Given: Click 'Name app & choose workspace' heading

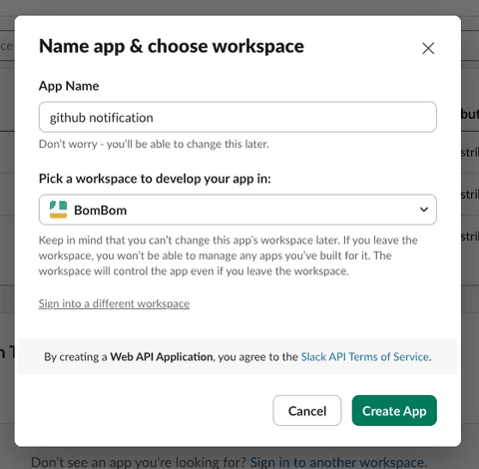Looking at the screenshot, I should tap(172, 46).
